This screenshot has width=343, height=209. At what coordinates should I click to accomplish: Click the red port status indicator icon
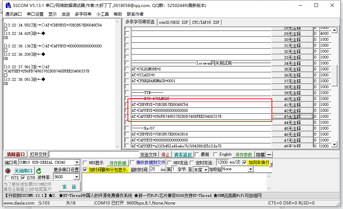click(8, 171)
